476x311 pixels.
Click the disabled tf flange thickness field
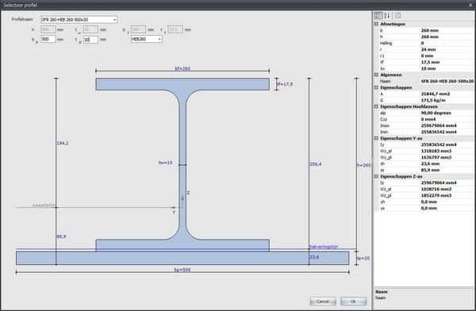pyautogui.click(x=175, y=29)
